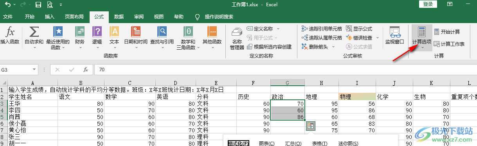This screenshot has height=146, width=477.
Task: Open the 计算选项 calculator dropdown
Action: pyautogui.click(x=422, y=38)
